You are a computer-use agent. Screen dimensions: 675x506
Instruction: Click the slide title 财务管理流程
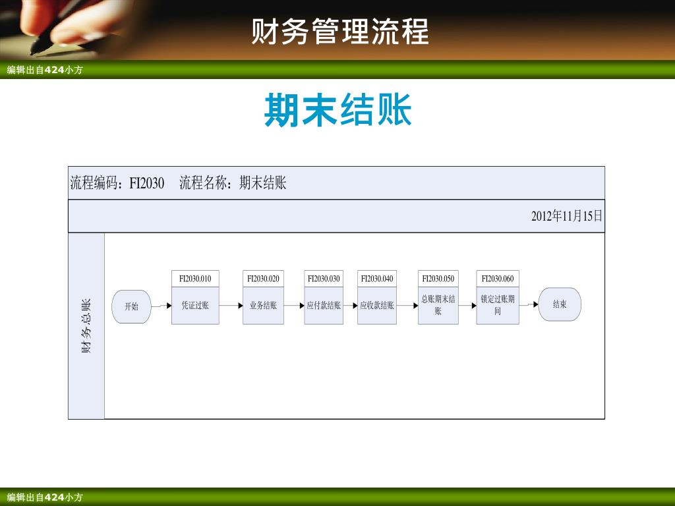click(x=340, y=32)
